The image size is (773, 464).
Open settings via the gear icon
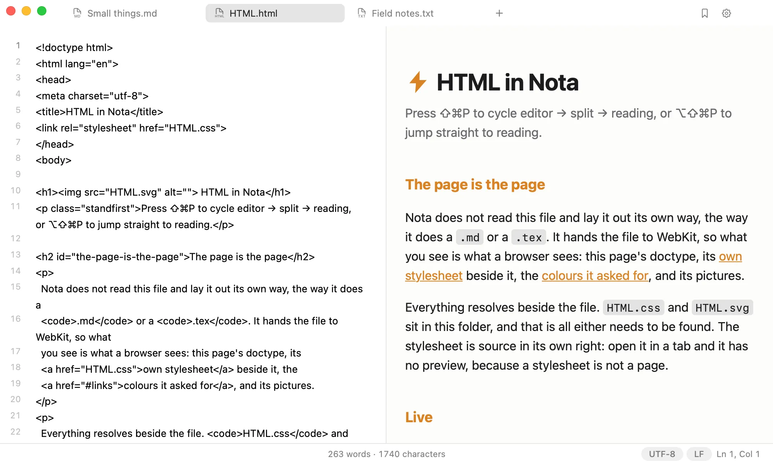pos(727,13)
